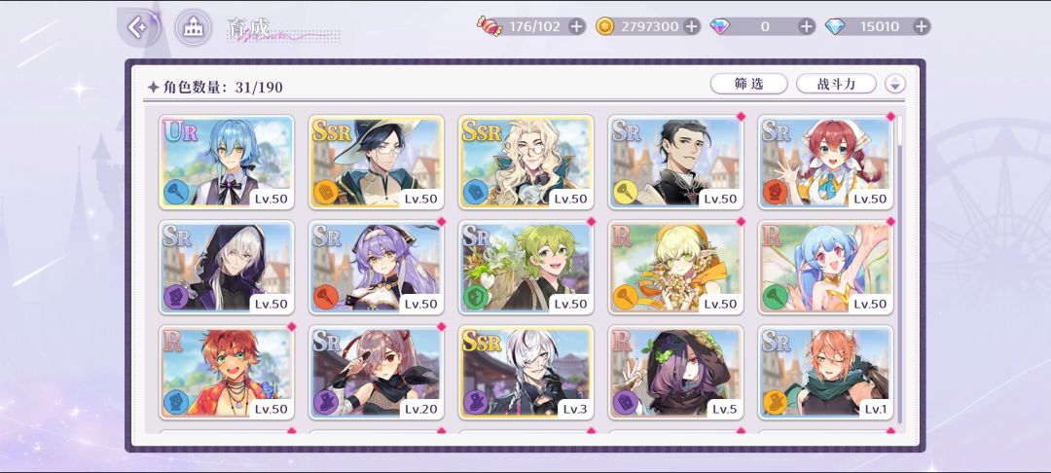
Task: Open the 筛选 filter options
Action: [748, 84]
